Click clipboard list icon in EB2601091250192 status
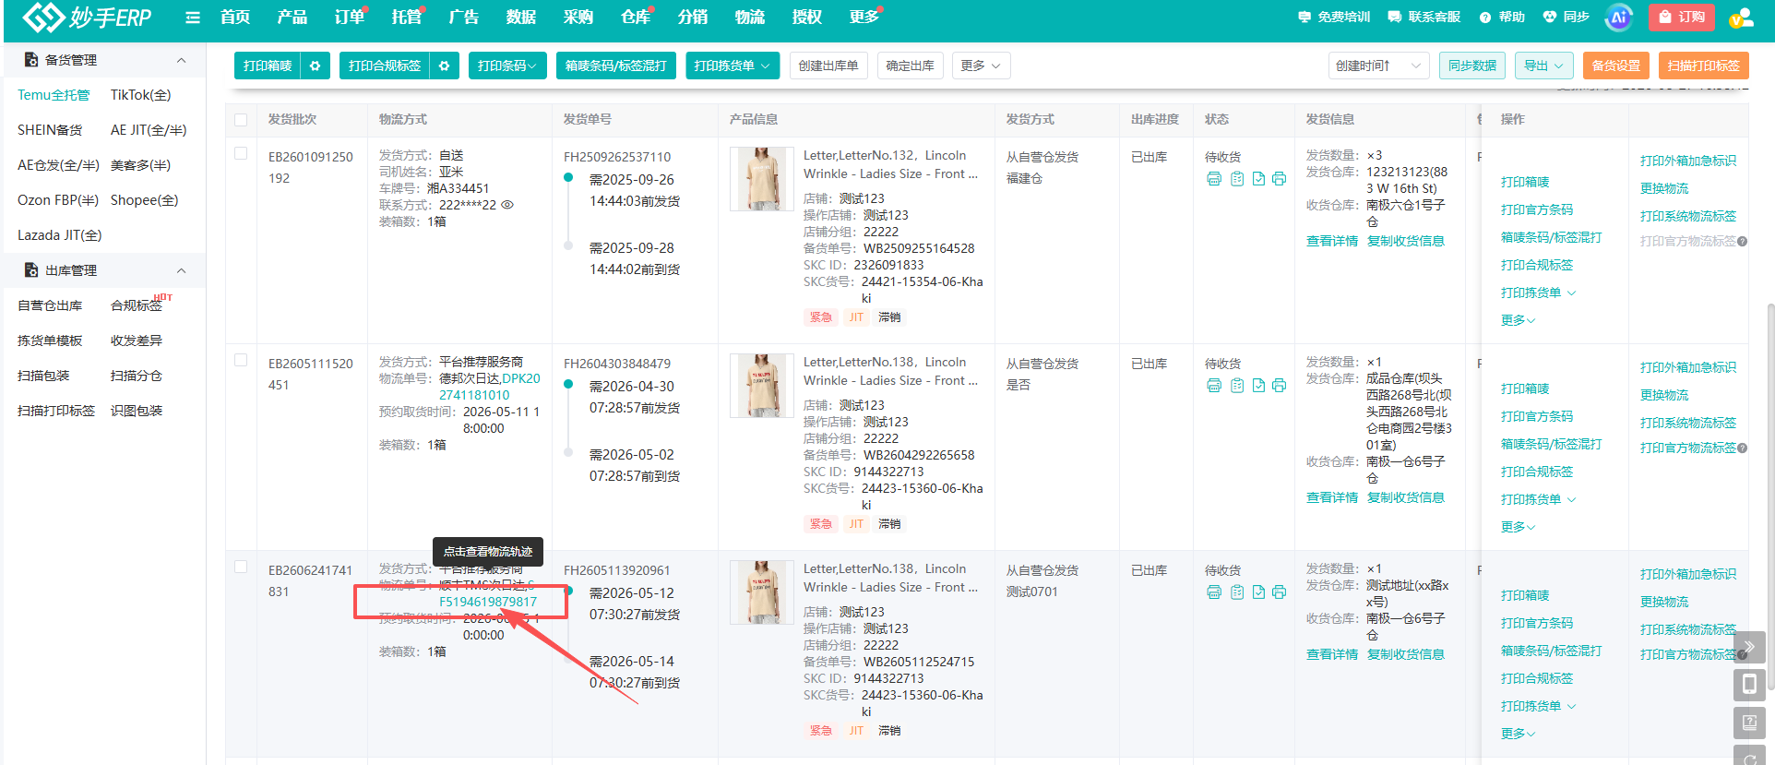The width and height of the screenshot is (1775, 765). click(x=1236, y=179)
